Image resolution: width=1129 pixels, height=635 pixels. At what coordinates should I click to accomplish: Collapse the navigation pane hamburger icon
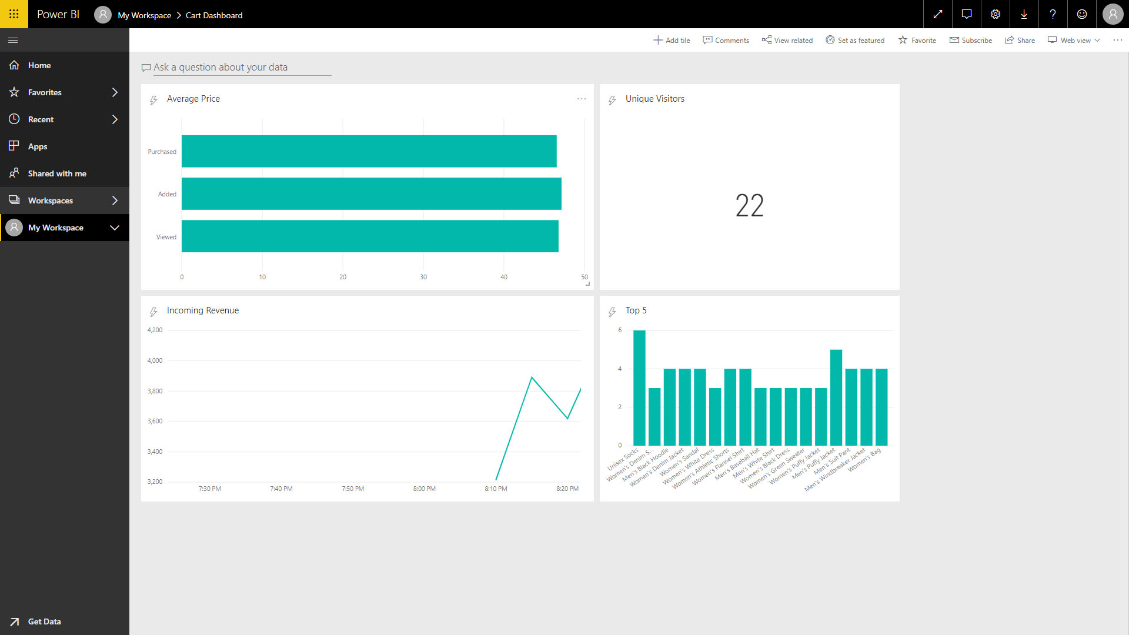click(13, 41)
